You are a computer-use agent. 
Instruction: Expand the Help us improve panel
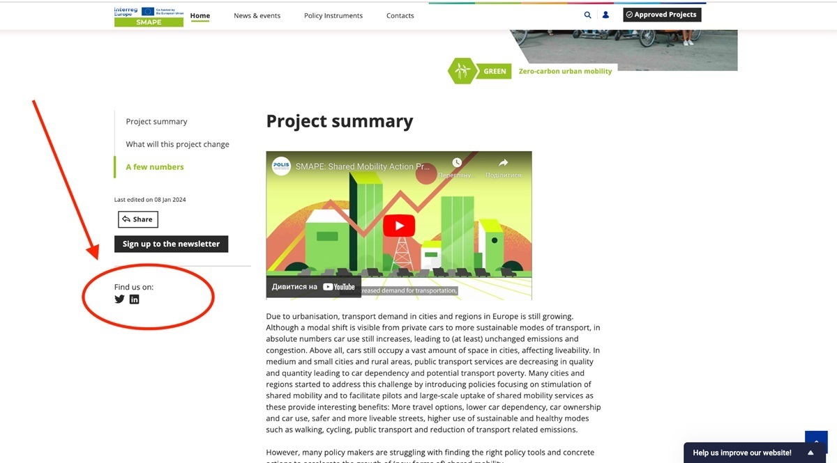(810, 453)
